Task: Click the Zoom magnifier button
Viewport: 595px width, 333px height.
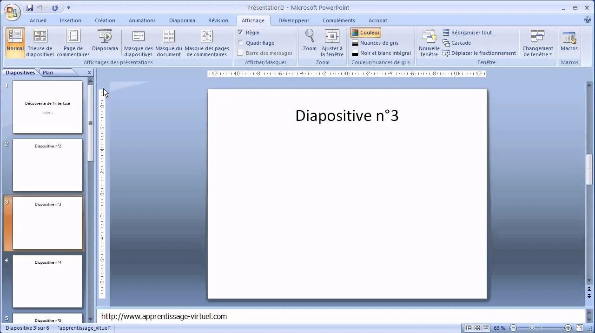Action: point(310,41)
